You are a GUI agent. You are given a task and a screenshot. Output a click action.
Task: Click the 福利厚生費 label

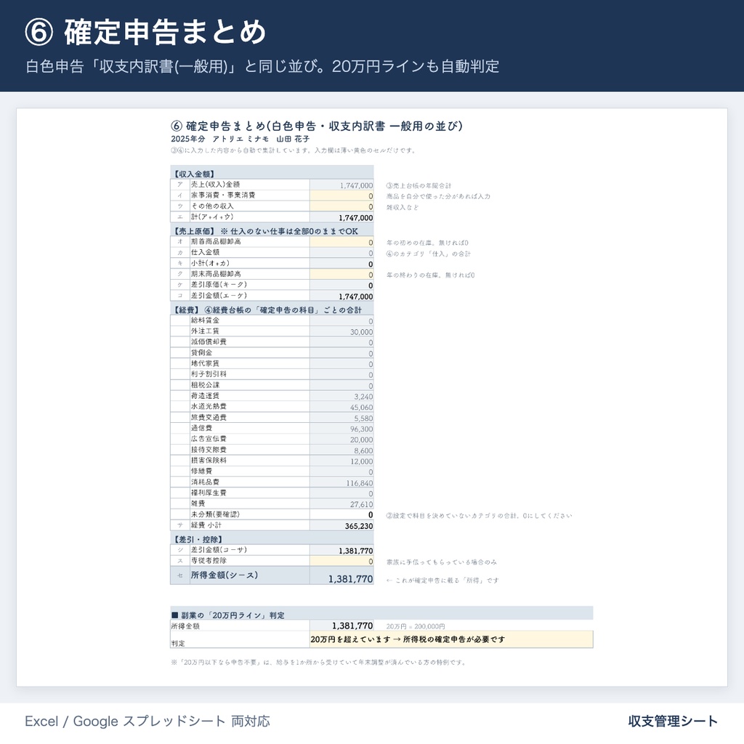(x=209, y=493)
